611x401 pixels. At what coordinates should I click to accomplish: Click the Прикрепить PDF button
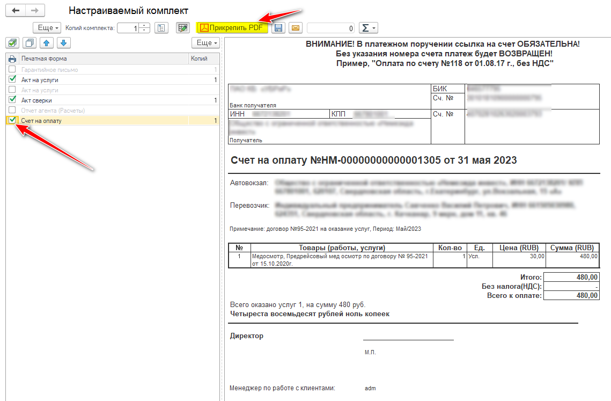coord(232,28)
